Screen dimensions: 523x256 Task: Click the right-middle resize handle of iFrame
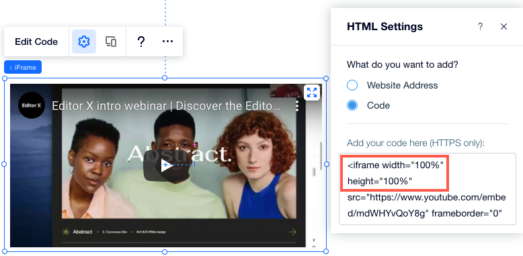click(x=326, y=164)
